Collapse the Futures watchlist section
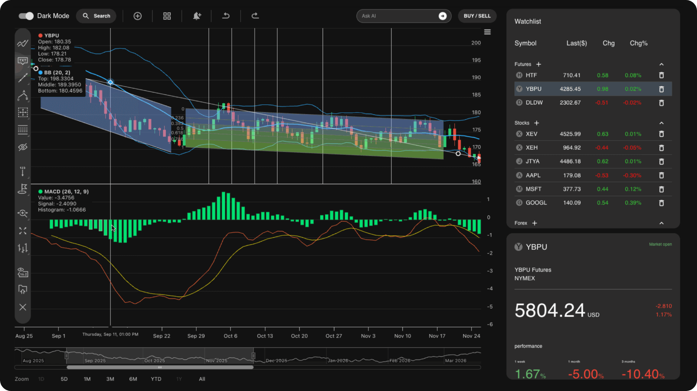697x391 pixels. [x=662, y=64]
